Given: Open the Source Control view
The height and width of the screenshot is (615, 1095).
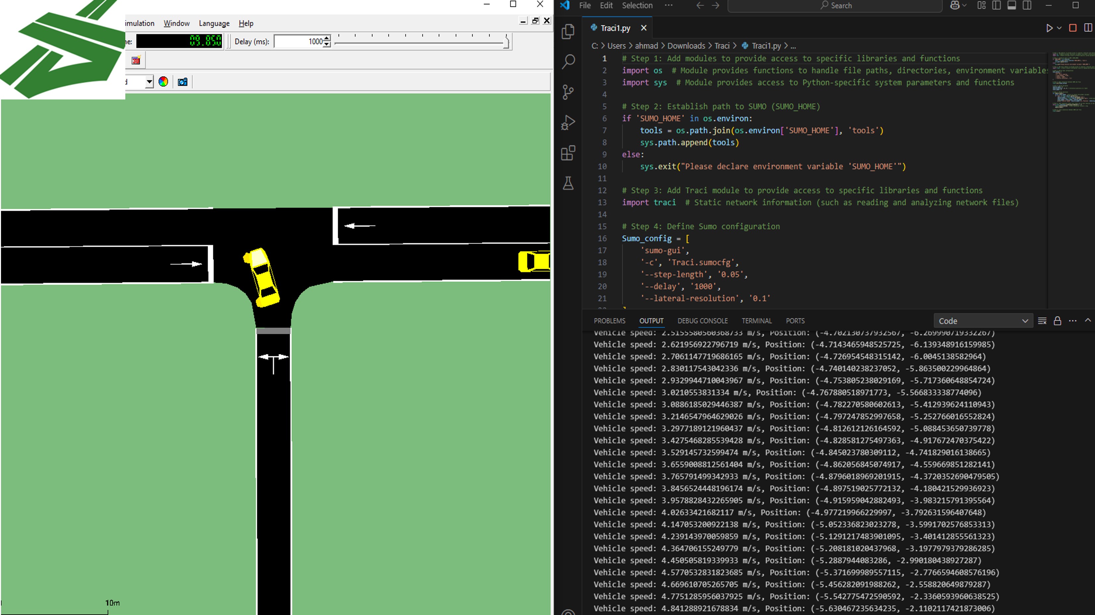Looking at the screenshot, I should [568, 92].
